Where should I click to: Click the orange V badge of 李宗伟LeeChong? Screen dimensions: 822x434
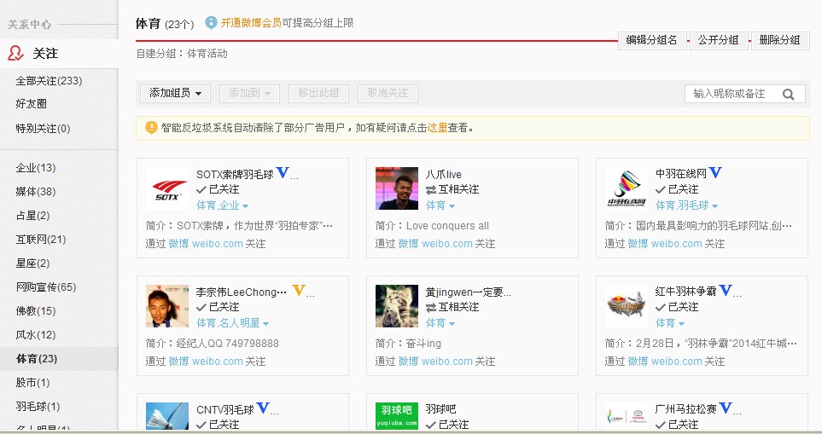[x=298, y=290]
